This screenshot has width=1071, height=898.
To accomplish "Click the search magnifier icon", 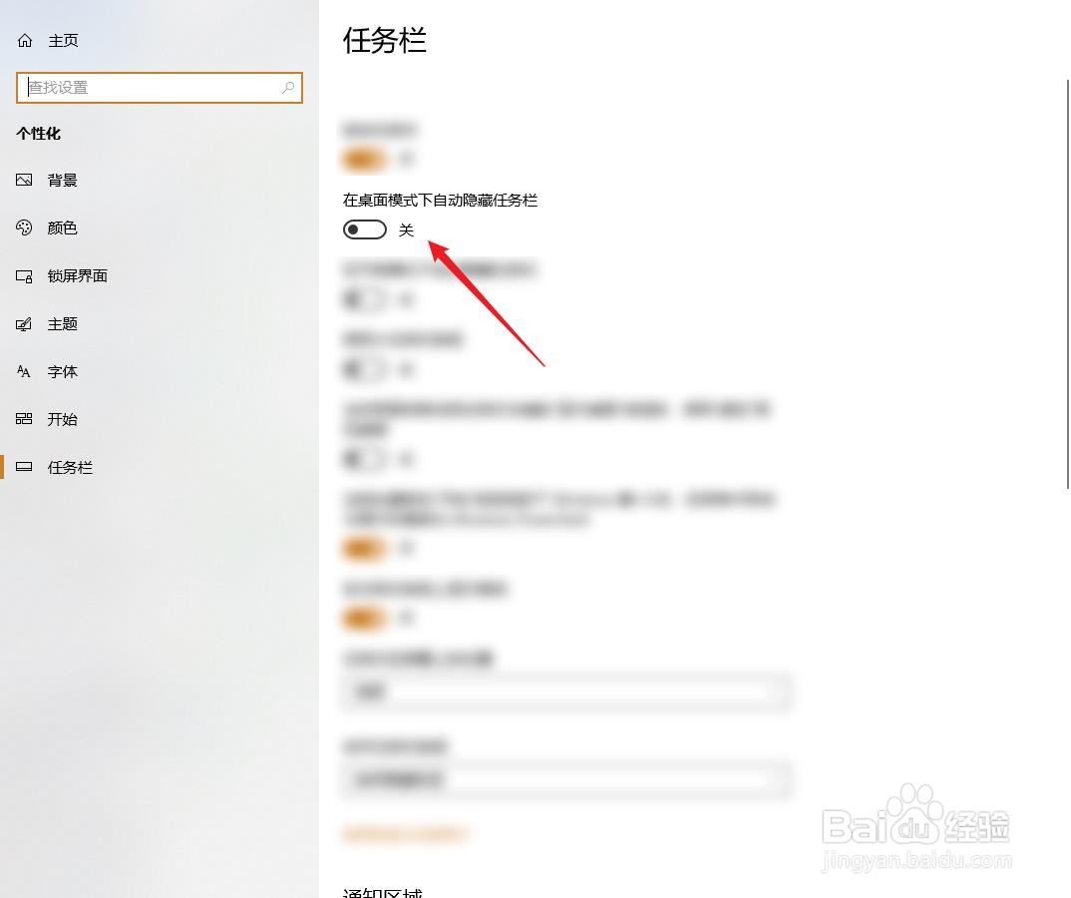I will click(288, 88).
